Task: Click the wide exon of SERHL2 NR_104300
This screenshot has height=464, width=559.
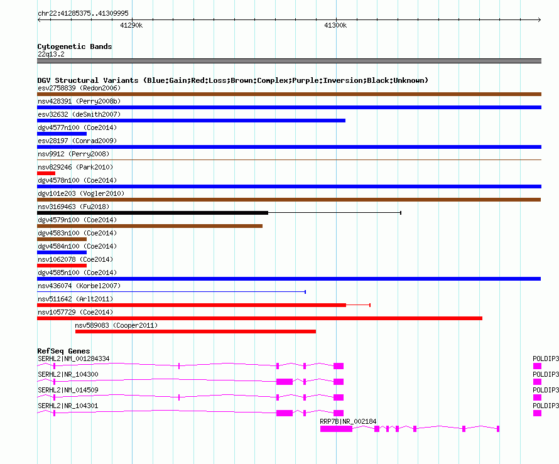Action: coord(285,382)
